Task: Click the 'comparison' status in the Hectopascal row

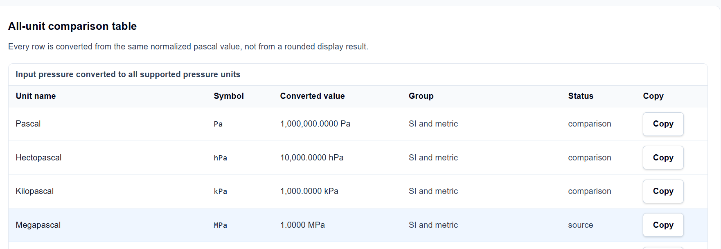Action: pos(589,158)
